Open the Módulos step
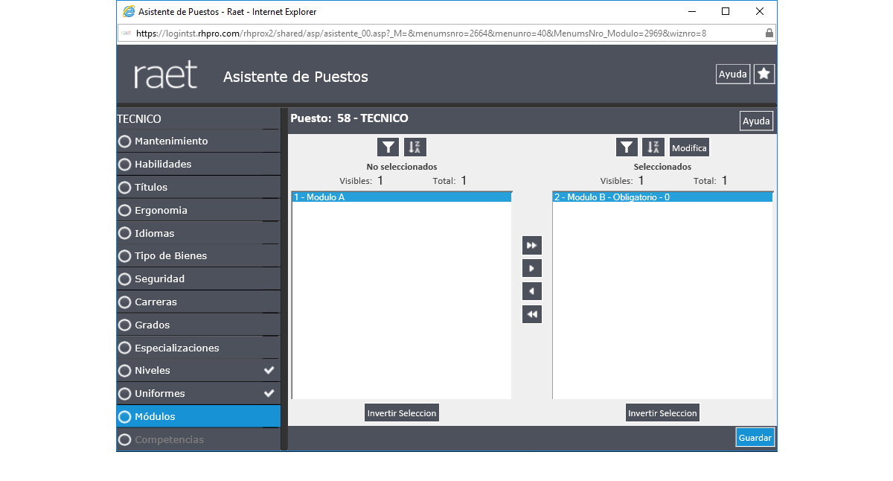The width and height of the screenshot is (893, 481). 198,417
